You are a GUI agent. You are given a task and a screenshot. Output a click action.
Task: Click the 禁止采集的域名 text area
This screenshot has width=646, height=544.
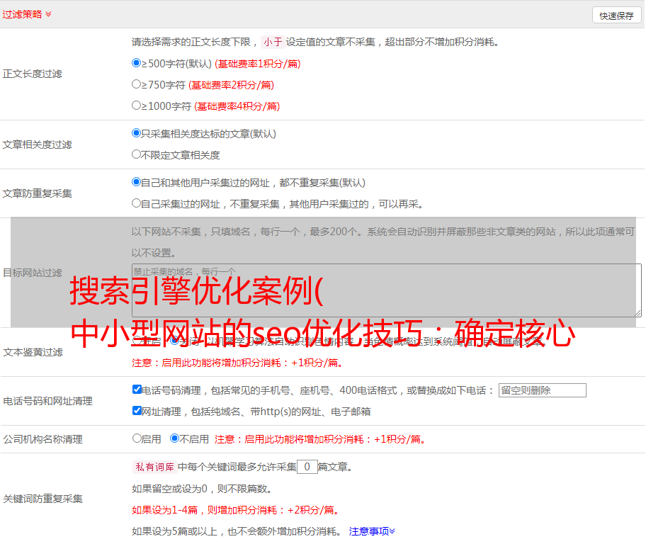(386, 290)
